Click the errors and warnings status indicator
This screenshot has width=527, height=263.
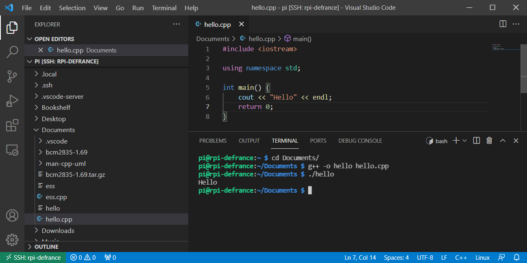coord(83,257)
